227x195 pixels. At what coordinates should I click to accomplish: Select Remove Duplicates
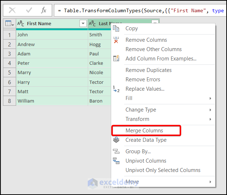(x=163, y=70)
